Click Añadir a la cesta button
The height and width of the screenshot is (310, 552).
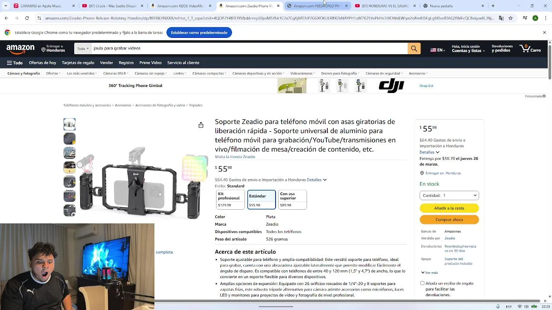(x=449, y=208)
